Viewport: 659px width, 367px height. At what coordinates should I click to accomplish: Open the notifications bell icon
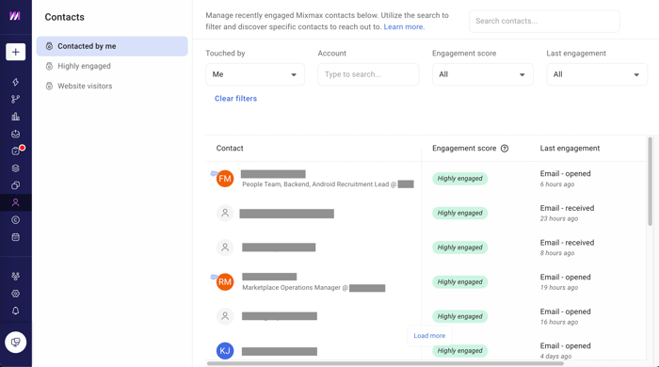16,311
